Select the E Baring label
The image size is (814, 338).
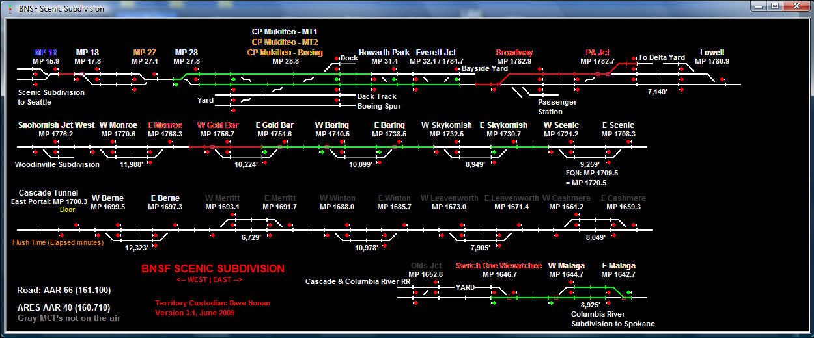point(389,125)
